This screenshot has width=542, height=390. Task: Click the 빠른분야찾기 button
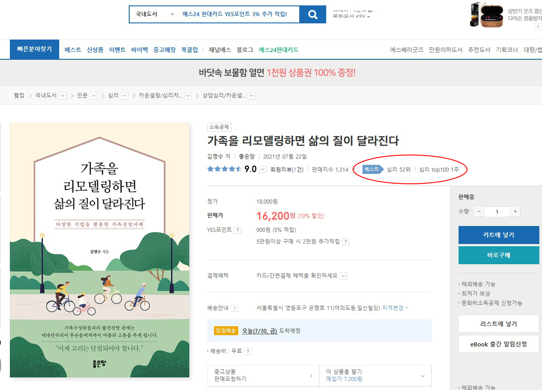pyautogui.click(x=35, y=49)
